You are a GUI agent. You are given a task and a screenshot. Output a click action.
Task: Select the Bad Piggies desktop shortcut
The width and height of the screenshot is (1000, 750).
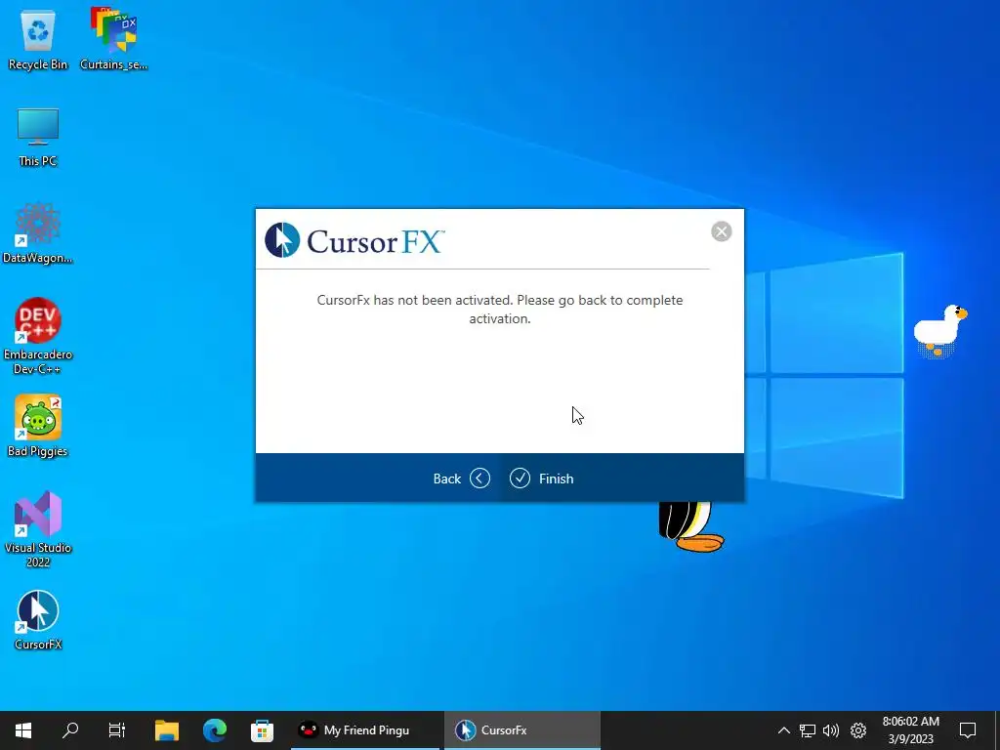click(38, 426)
